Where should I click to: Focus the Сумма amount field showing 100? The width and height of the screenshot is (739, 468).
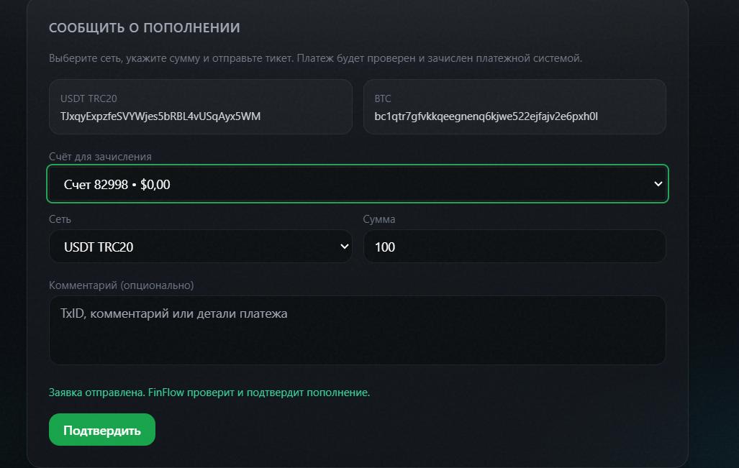click(x=514, y=247)
